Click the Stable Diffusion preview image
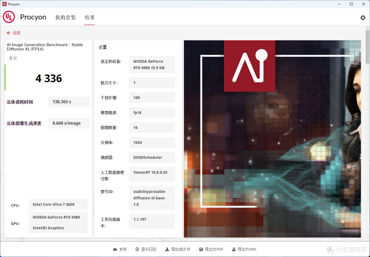370x257 pixels. tap(272, 139)
